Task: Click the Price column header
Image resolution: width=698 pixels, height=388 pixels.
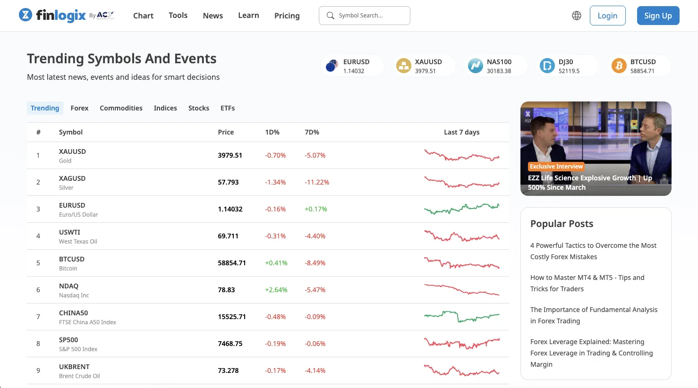Action: click(226, 132)
